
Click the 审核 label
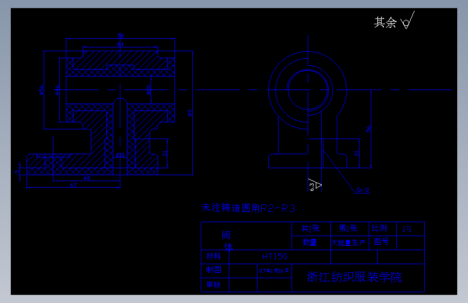click(x=214, y=285)
